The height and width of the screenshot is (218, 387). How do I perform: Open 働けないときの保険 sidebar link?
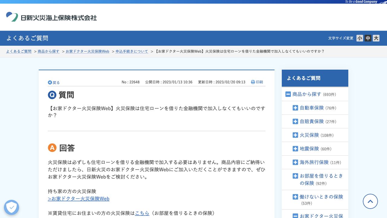[x=321, y=197]
